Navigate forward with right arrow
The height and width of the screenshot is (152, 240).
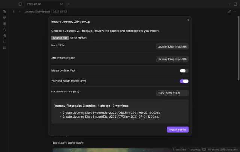(x=19, y=12)
